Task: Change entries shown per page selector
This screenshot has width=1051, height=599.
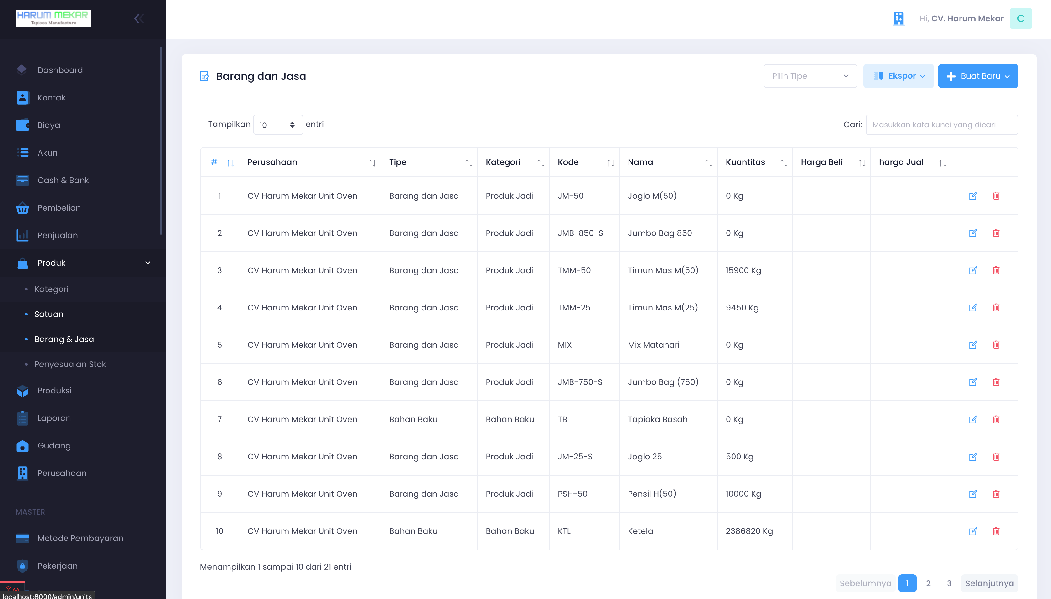Action: [x=278, y=125]
